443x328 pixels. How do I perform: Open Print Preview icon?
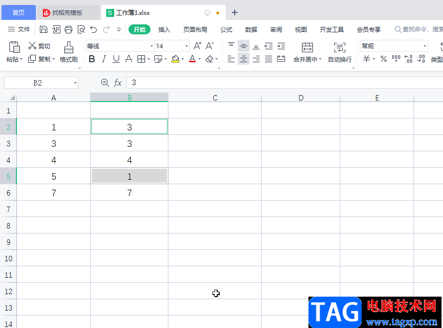coord(81,29)
